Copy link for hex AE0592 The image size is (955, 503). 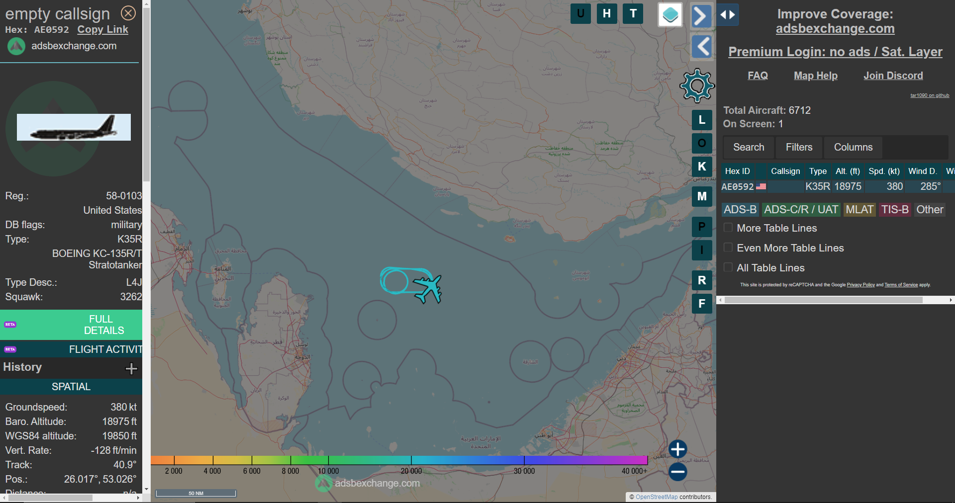102,29
